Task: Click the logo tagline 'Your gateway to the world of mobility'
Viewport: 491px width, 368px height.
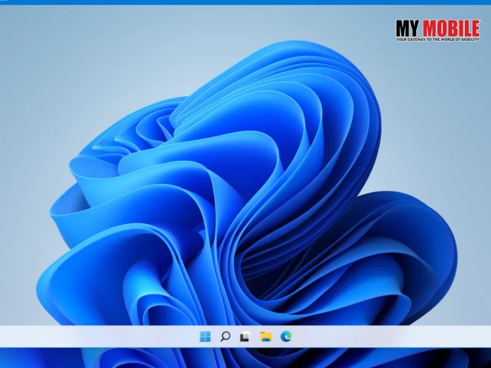Action: pos(437,39)
